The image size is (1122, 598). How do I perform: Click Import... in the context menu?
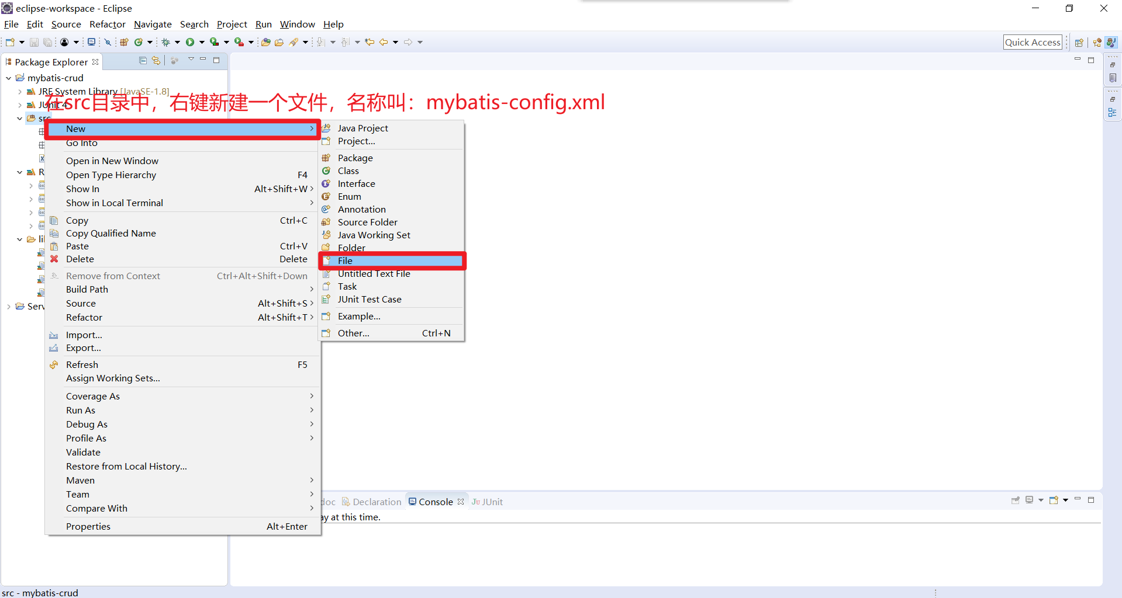[x=183, y=335]
